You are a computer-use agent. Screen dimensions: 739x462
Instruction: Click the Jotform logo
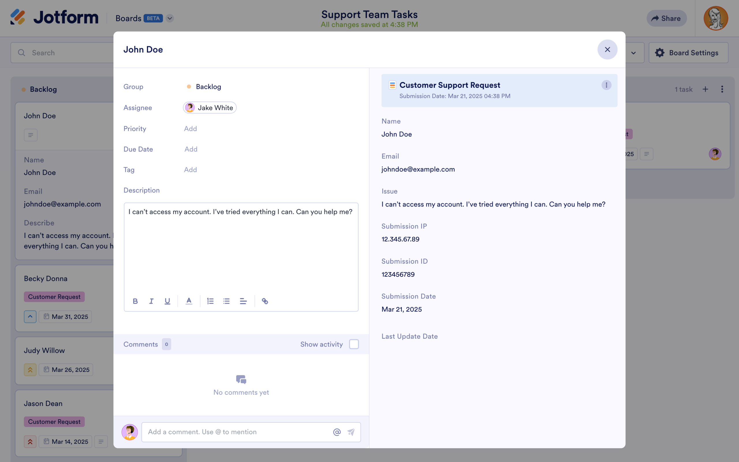(x=54, y=17)
